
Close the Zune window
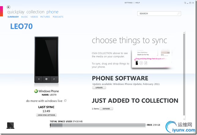[193, 3]
